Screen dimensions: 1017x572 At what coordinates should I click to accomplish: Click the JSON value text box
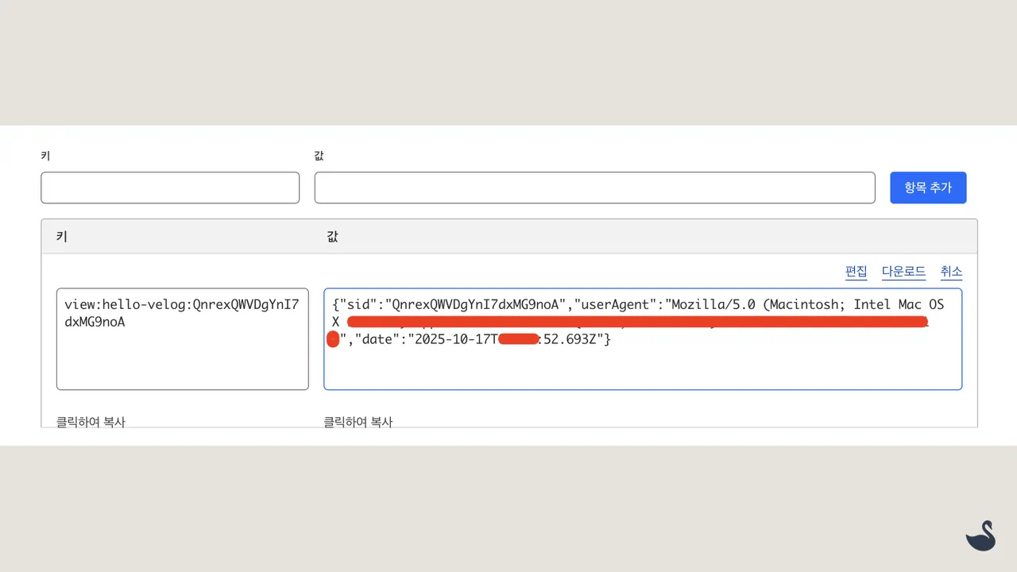[642, 365]
